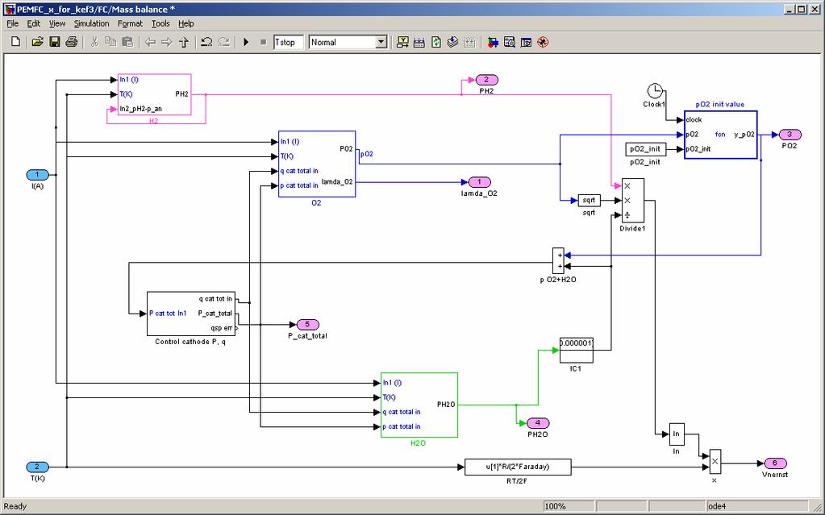The height and width of the screenshot is (515, 825).
Task: Select output port 1 lamda_O2
Action: pos(479,182)
